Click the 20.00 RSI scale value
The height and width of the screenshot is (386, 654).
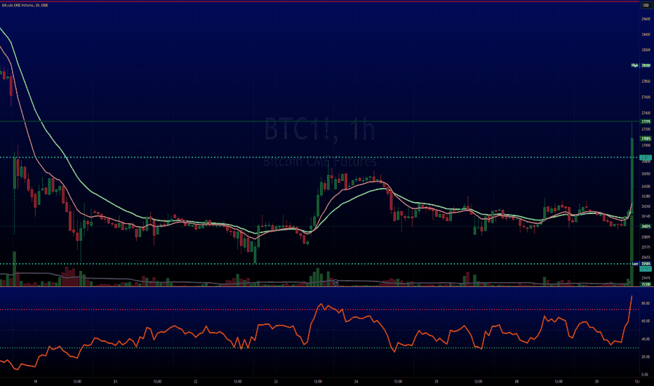(x=646, y=357)
